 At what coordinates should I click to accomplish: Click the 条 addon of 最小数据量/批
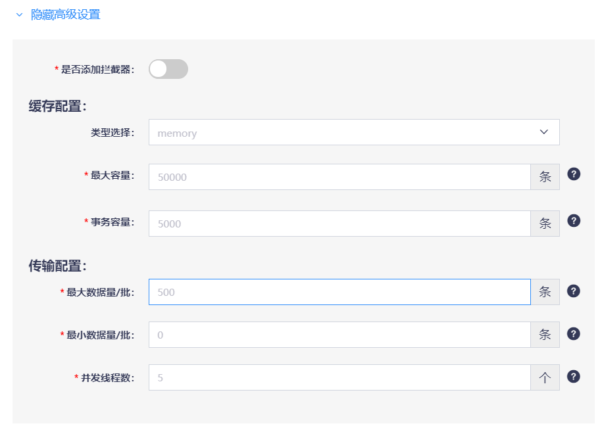545,335
